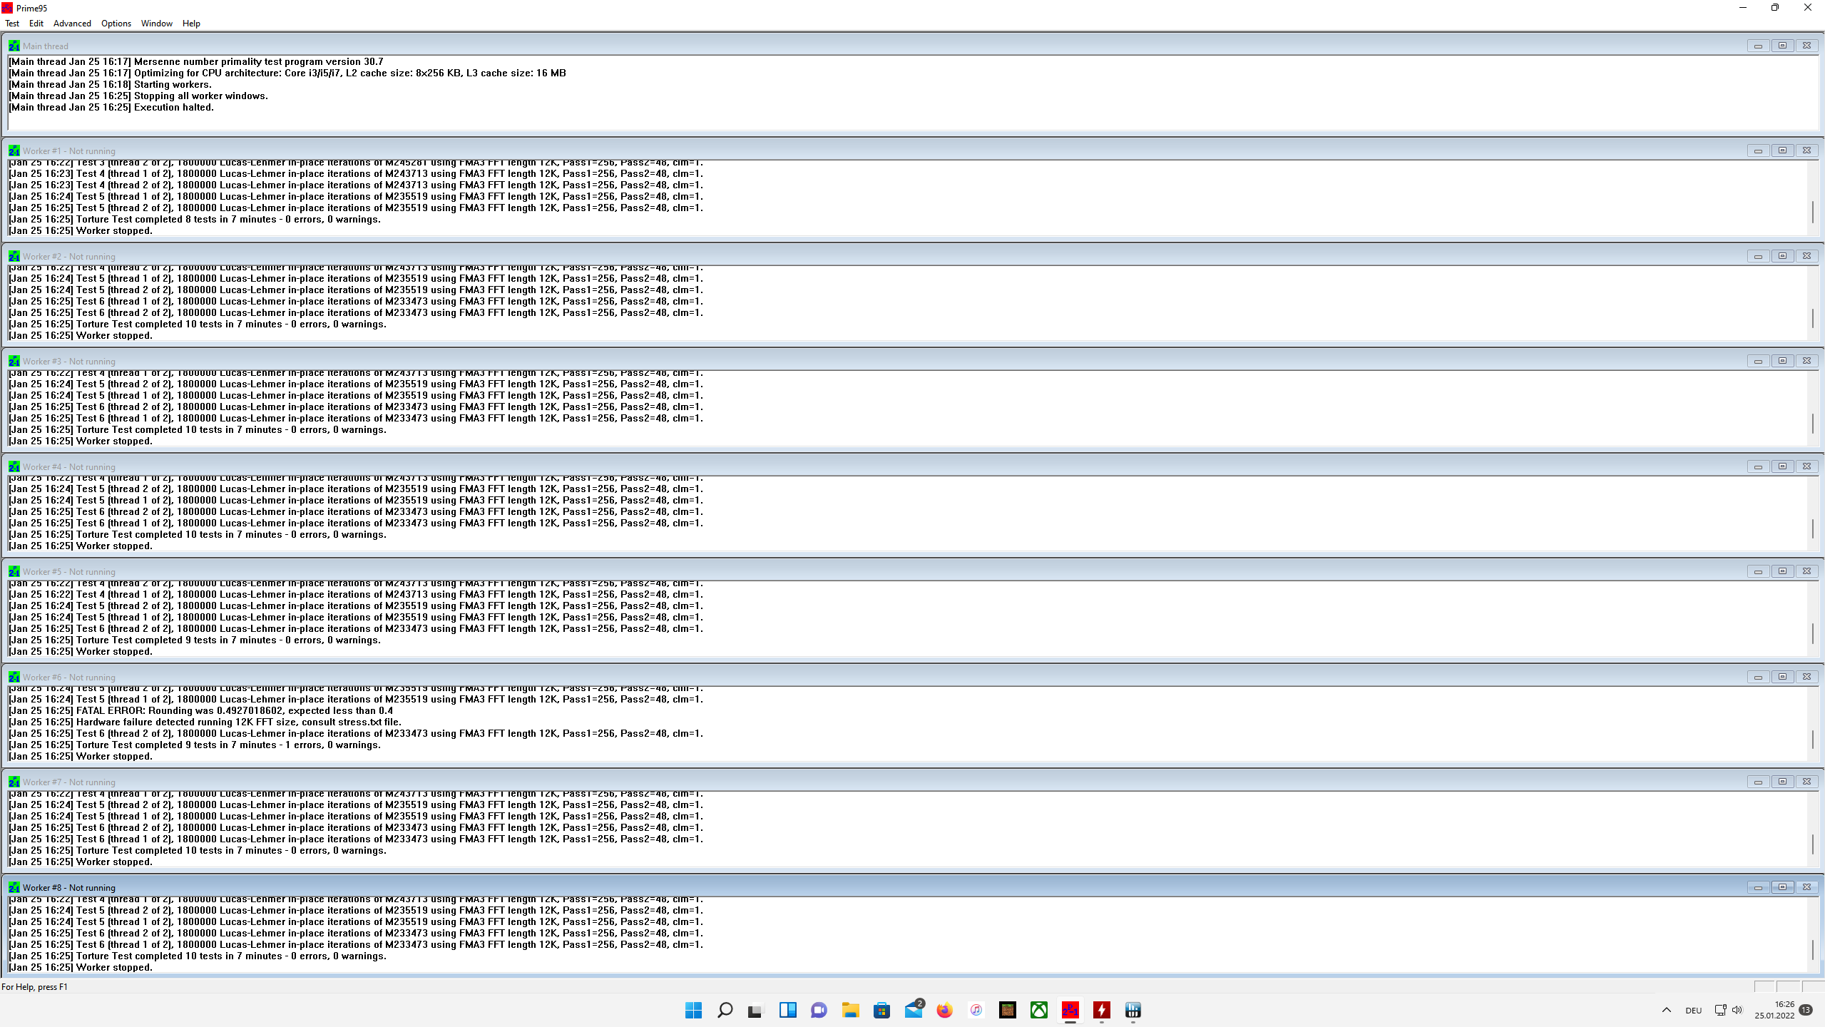The width and height of the screenshot is (1825, 1027).
Task: Click "Torture Test completed 8 tests" in Worker #1
Action: coord(195,219)
